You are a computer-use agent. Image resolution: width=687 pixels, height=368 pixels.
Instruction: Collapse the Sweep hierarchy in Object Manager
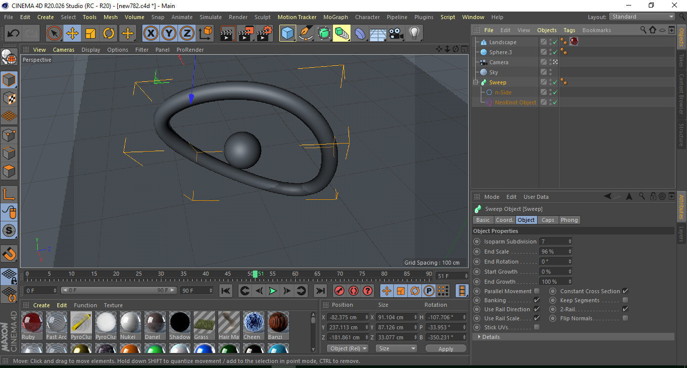tap(475, 82)
